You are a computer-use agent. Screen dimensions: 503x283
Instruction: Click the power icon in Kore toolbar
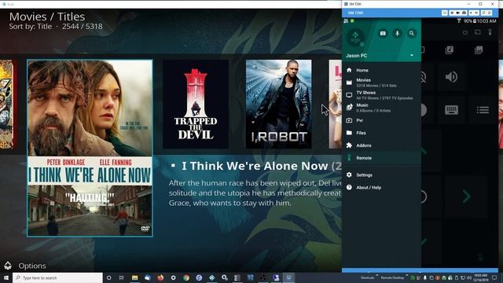click(464, 32)
